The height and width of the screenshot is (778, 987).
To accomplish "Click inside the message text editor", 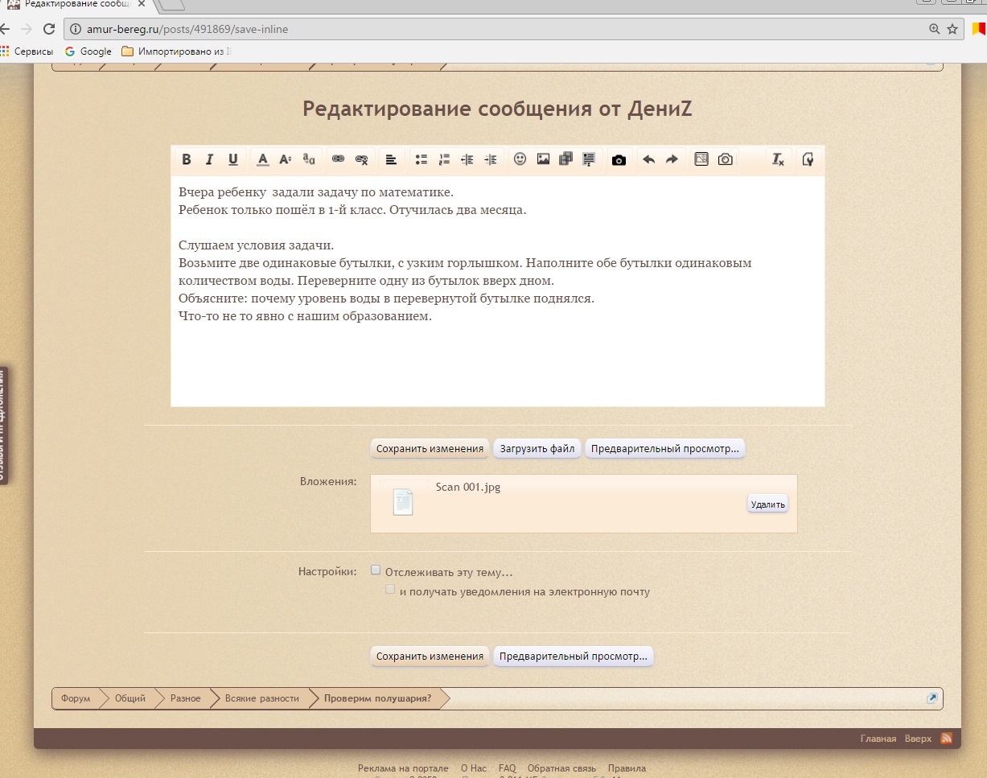I will click(498, 291).
